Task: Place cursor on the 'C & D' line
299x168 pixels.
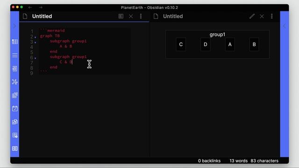Action: 66,62
